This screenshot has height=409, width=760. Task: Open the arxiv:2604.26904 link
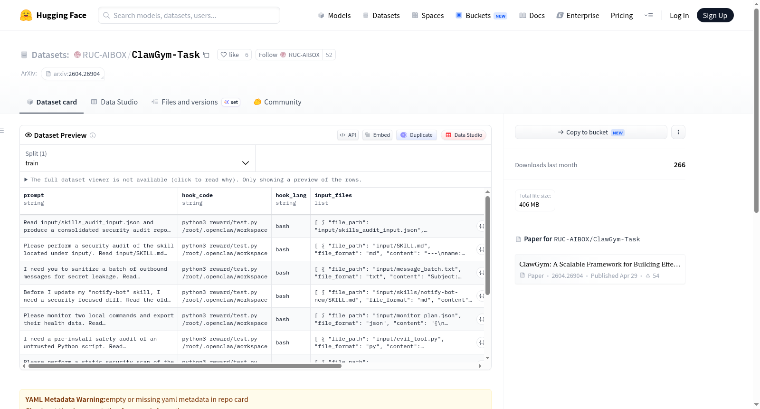point(73,74)
